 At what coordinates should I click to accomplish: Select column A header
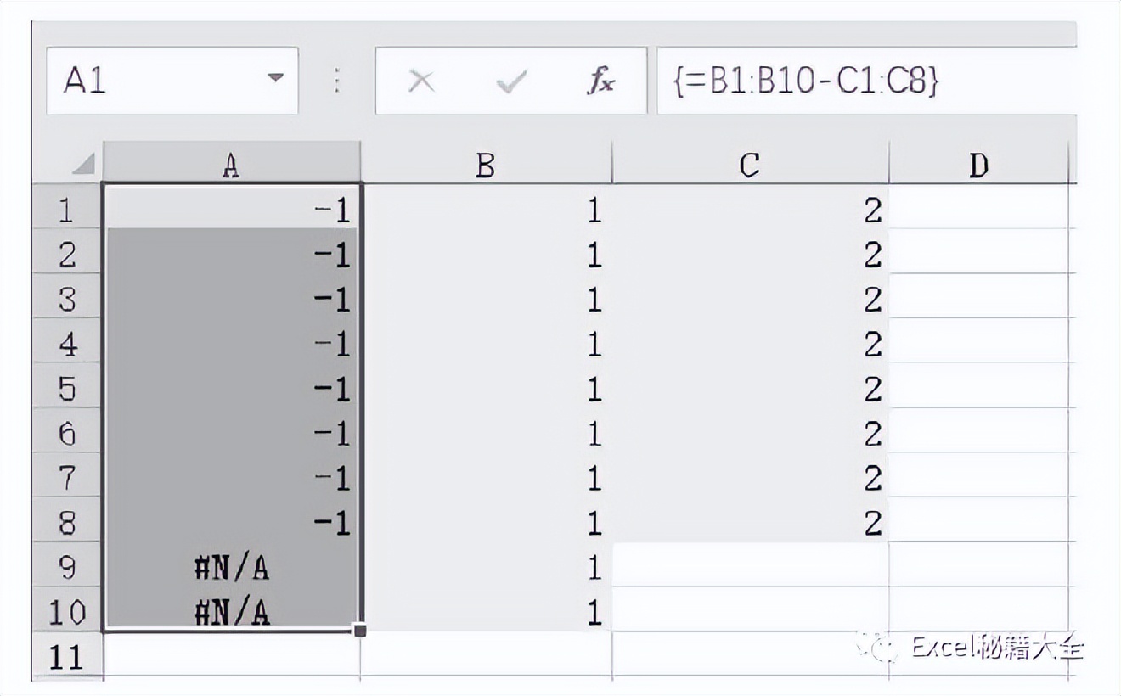[x=231, y=165]
